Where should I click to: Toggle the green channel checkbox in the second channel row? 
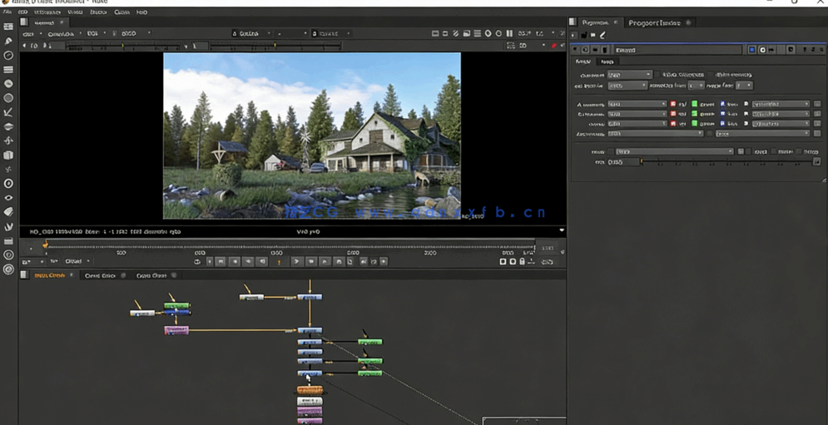(x=695, y=114)
